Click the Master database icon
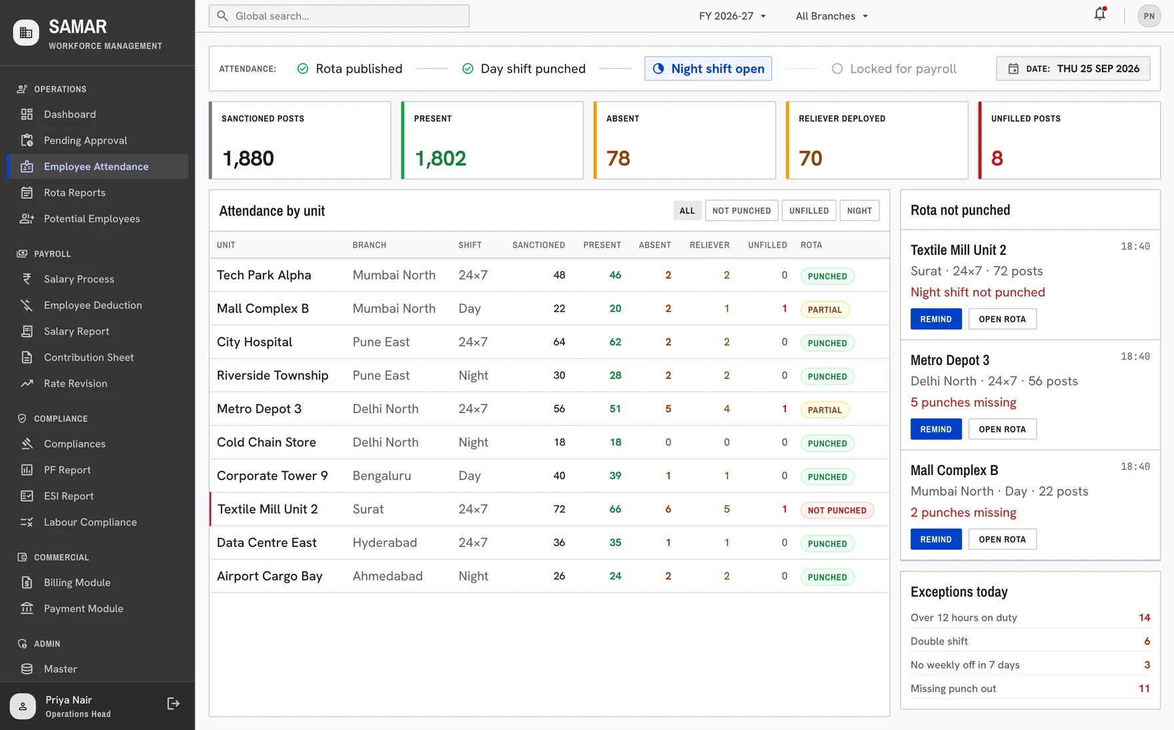The image size is (1174, 730). [27, 669]
